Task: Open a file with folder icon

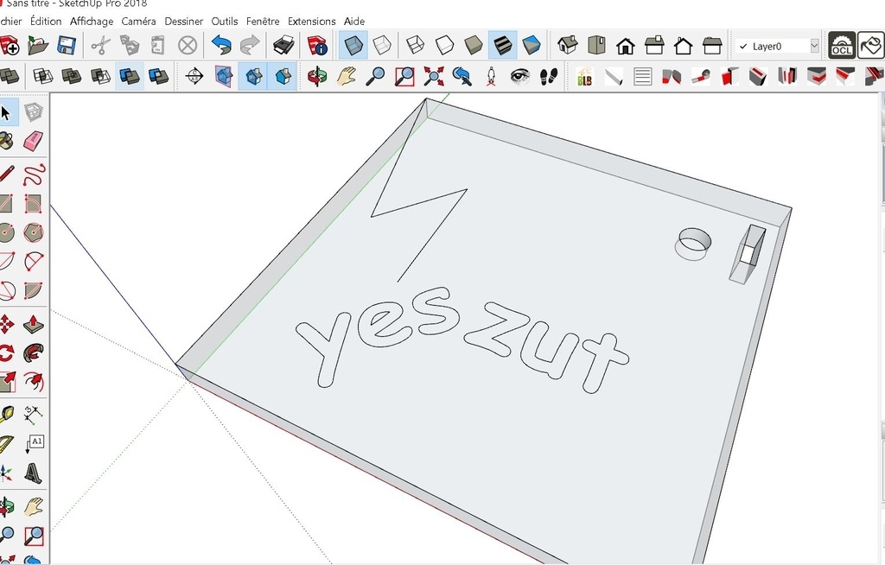Action: pyautogui.click(x=37, y=45)
